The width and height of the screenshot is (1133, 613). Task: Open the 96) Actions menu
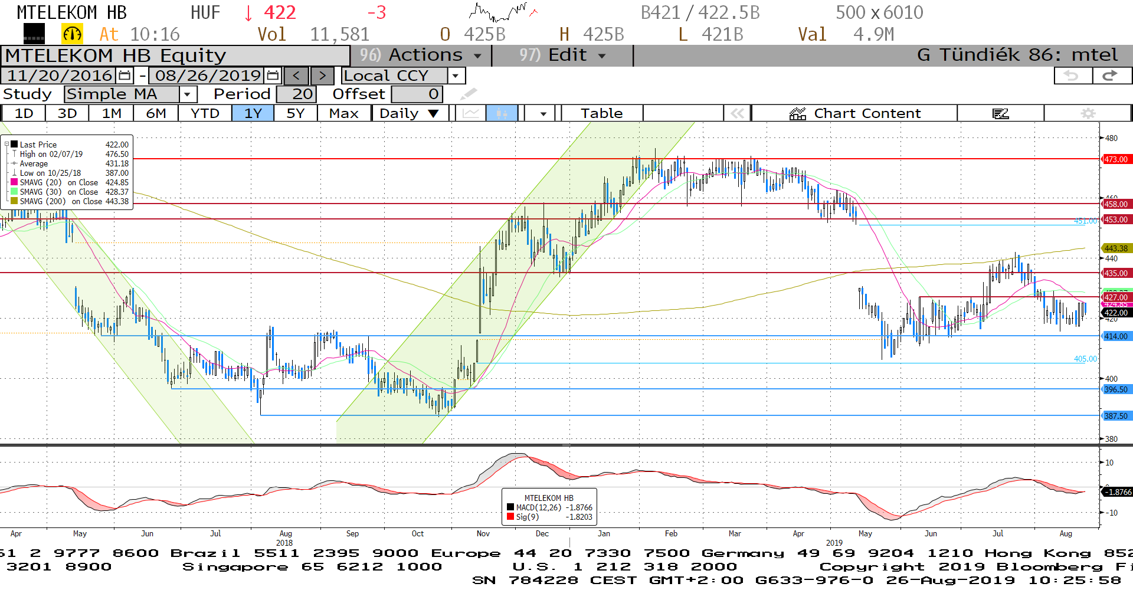pyautogui.click(x=420, y=55)
